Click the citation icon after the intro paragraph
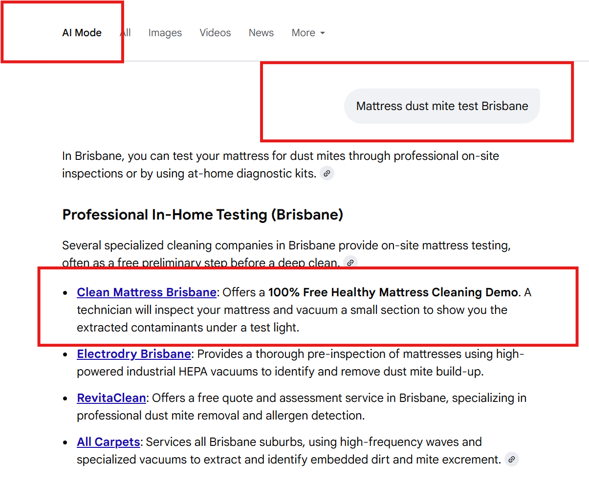Viewport: 589px width, 486px height. 327,173
